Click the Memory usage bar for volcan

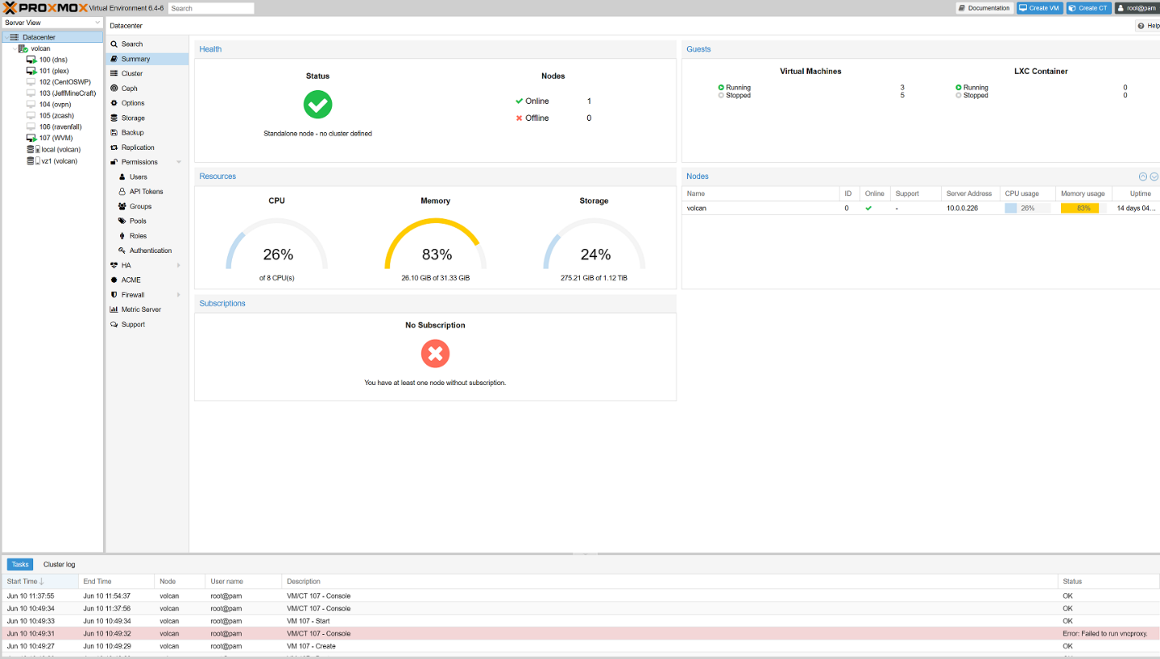click(x=1080, y=208)
